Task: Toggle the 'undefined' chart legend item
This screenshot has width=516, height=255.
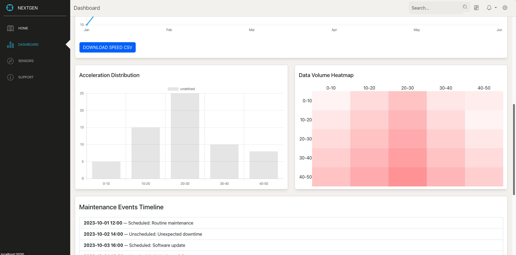Action: point(181,89)
